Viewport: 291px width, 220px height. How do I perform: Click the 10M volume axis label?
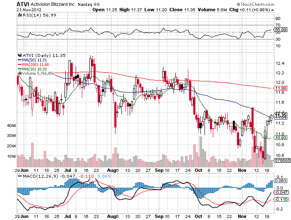tap(11, 156)
